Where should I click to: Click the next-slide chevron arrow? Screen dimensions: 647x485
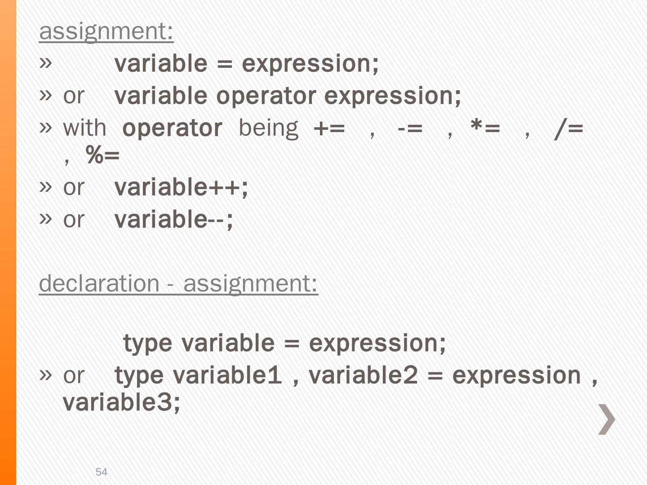(607, 419)
